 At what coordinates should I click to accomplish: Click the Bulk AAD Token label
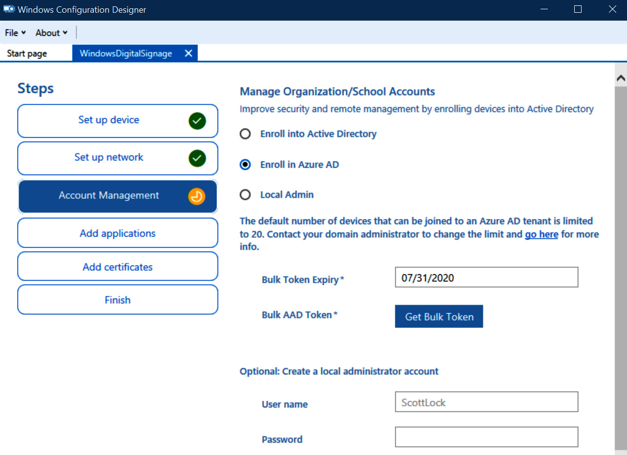click(300, 315)
